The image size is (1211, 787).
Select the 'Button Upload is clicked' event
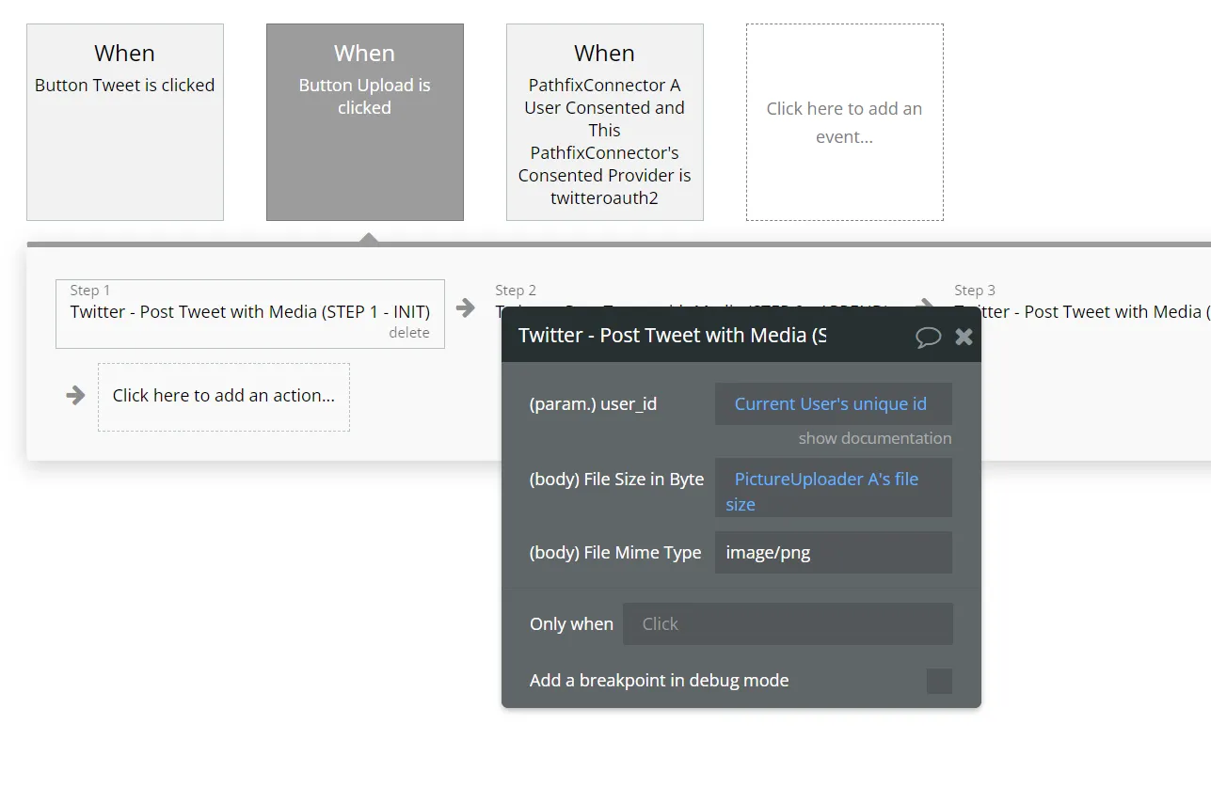click(365, 122)
